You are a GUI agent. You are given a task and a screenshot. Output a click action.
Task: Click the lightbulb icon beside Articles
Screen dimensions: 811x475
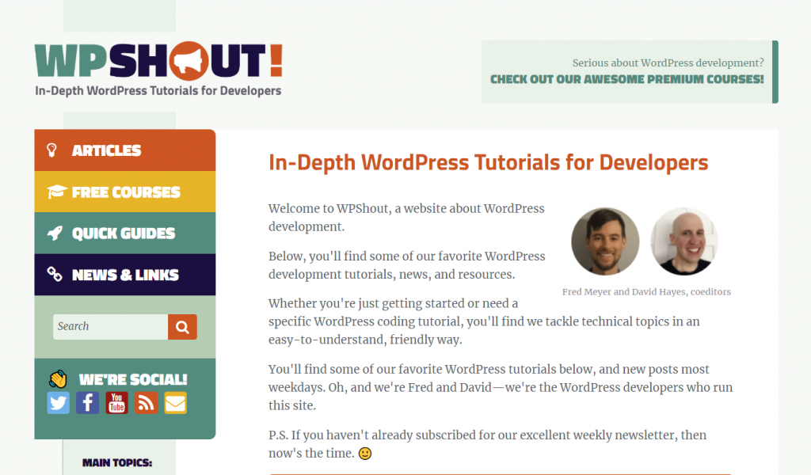click(53, 150)
